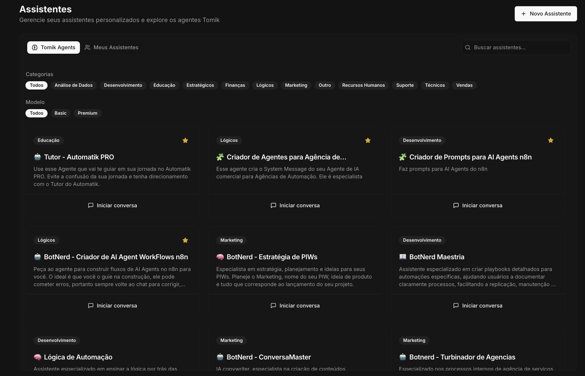
Task: Click the brain icon of BotNerd - Estratégia de PIWs
Action: pos(220,257)
